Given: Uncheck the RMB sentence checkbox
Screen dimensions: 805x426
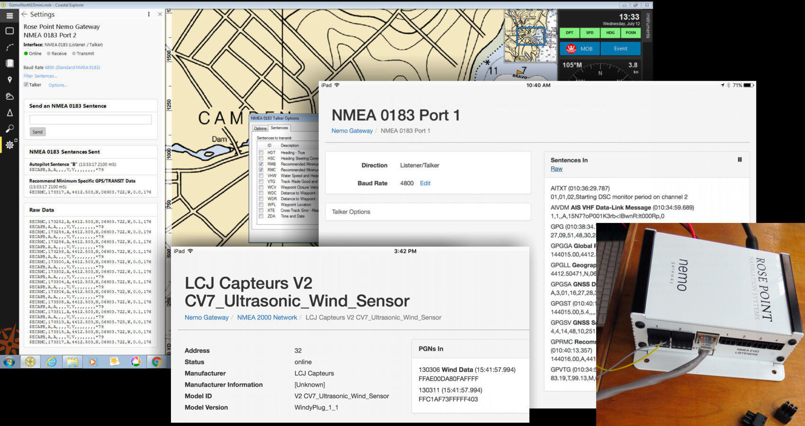Looking at the screenshot, I should (261, 164).
